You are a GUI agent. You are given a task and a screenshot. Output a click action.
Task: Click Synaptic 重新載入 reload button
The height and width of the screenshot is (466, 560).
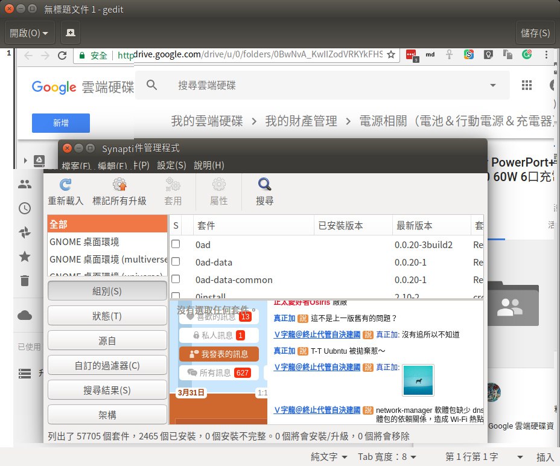coord(66,192)
